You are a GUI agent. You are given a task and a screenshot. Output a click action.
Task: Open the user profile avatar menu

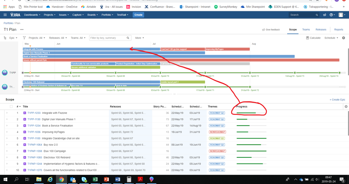(341, 15)
